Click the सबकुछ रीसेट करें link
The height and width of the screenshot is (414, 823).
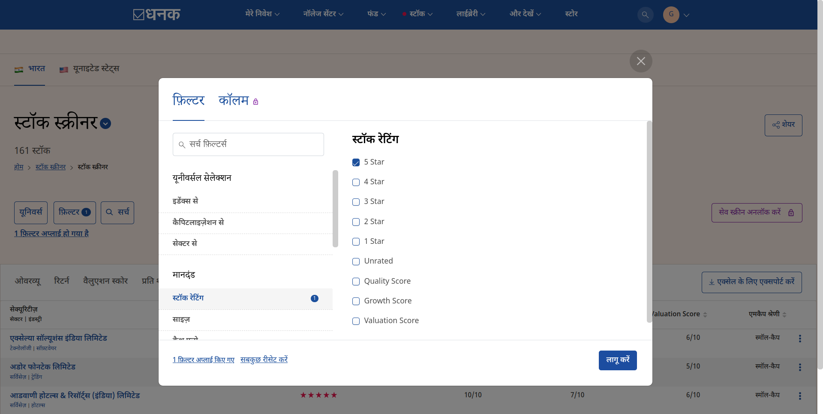click(x=264, y=360)
